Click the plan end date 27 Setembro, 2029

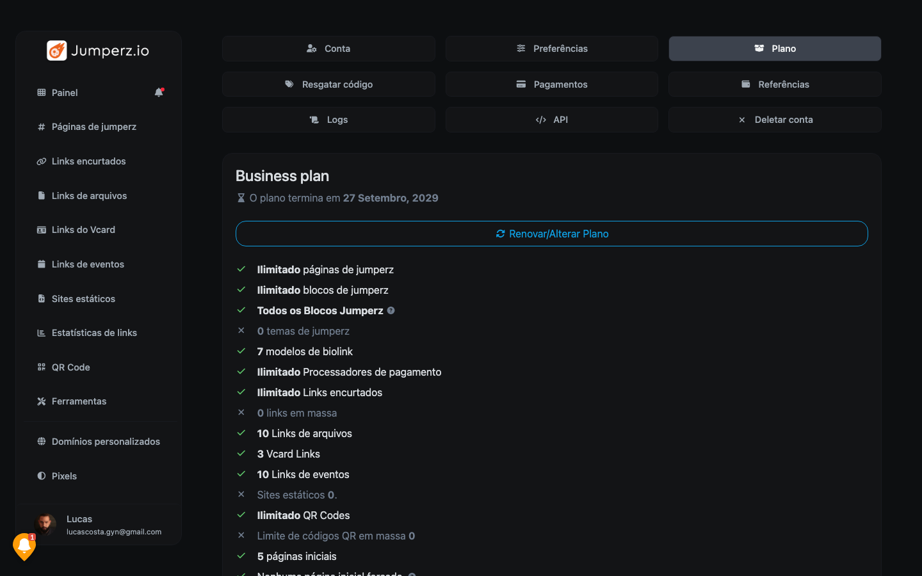click(x=391, y=198)
